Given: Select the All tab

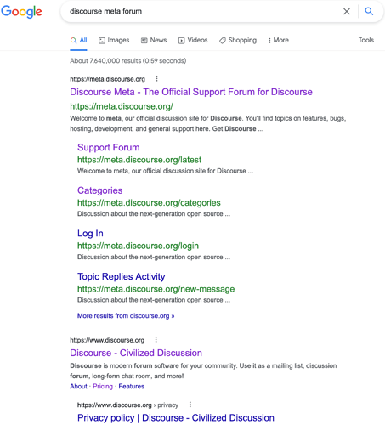Looking at the screenshot, I should 78,40.
